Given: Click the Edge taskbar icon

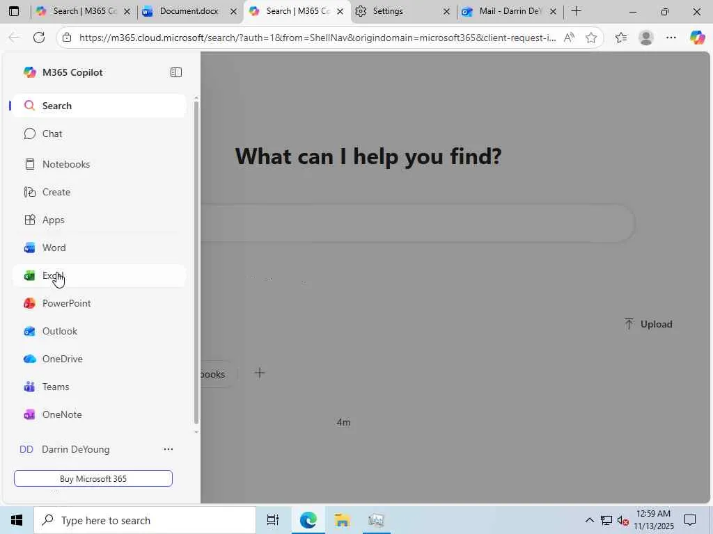Looking at the screenshot, I should [x=308, y=520].
